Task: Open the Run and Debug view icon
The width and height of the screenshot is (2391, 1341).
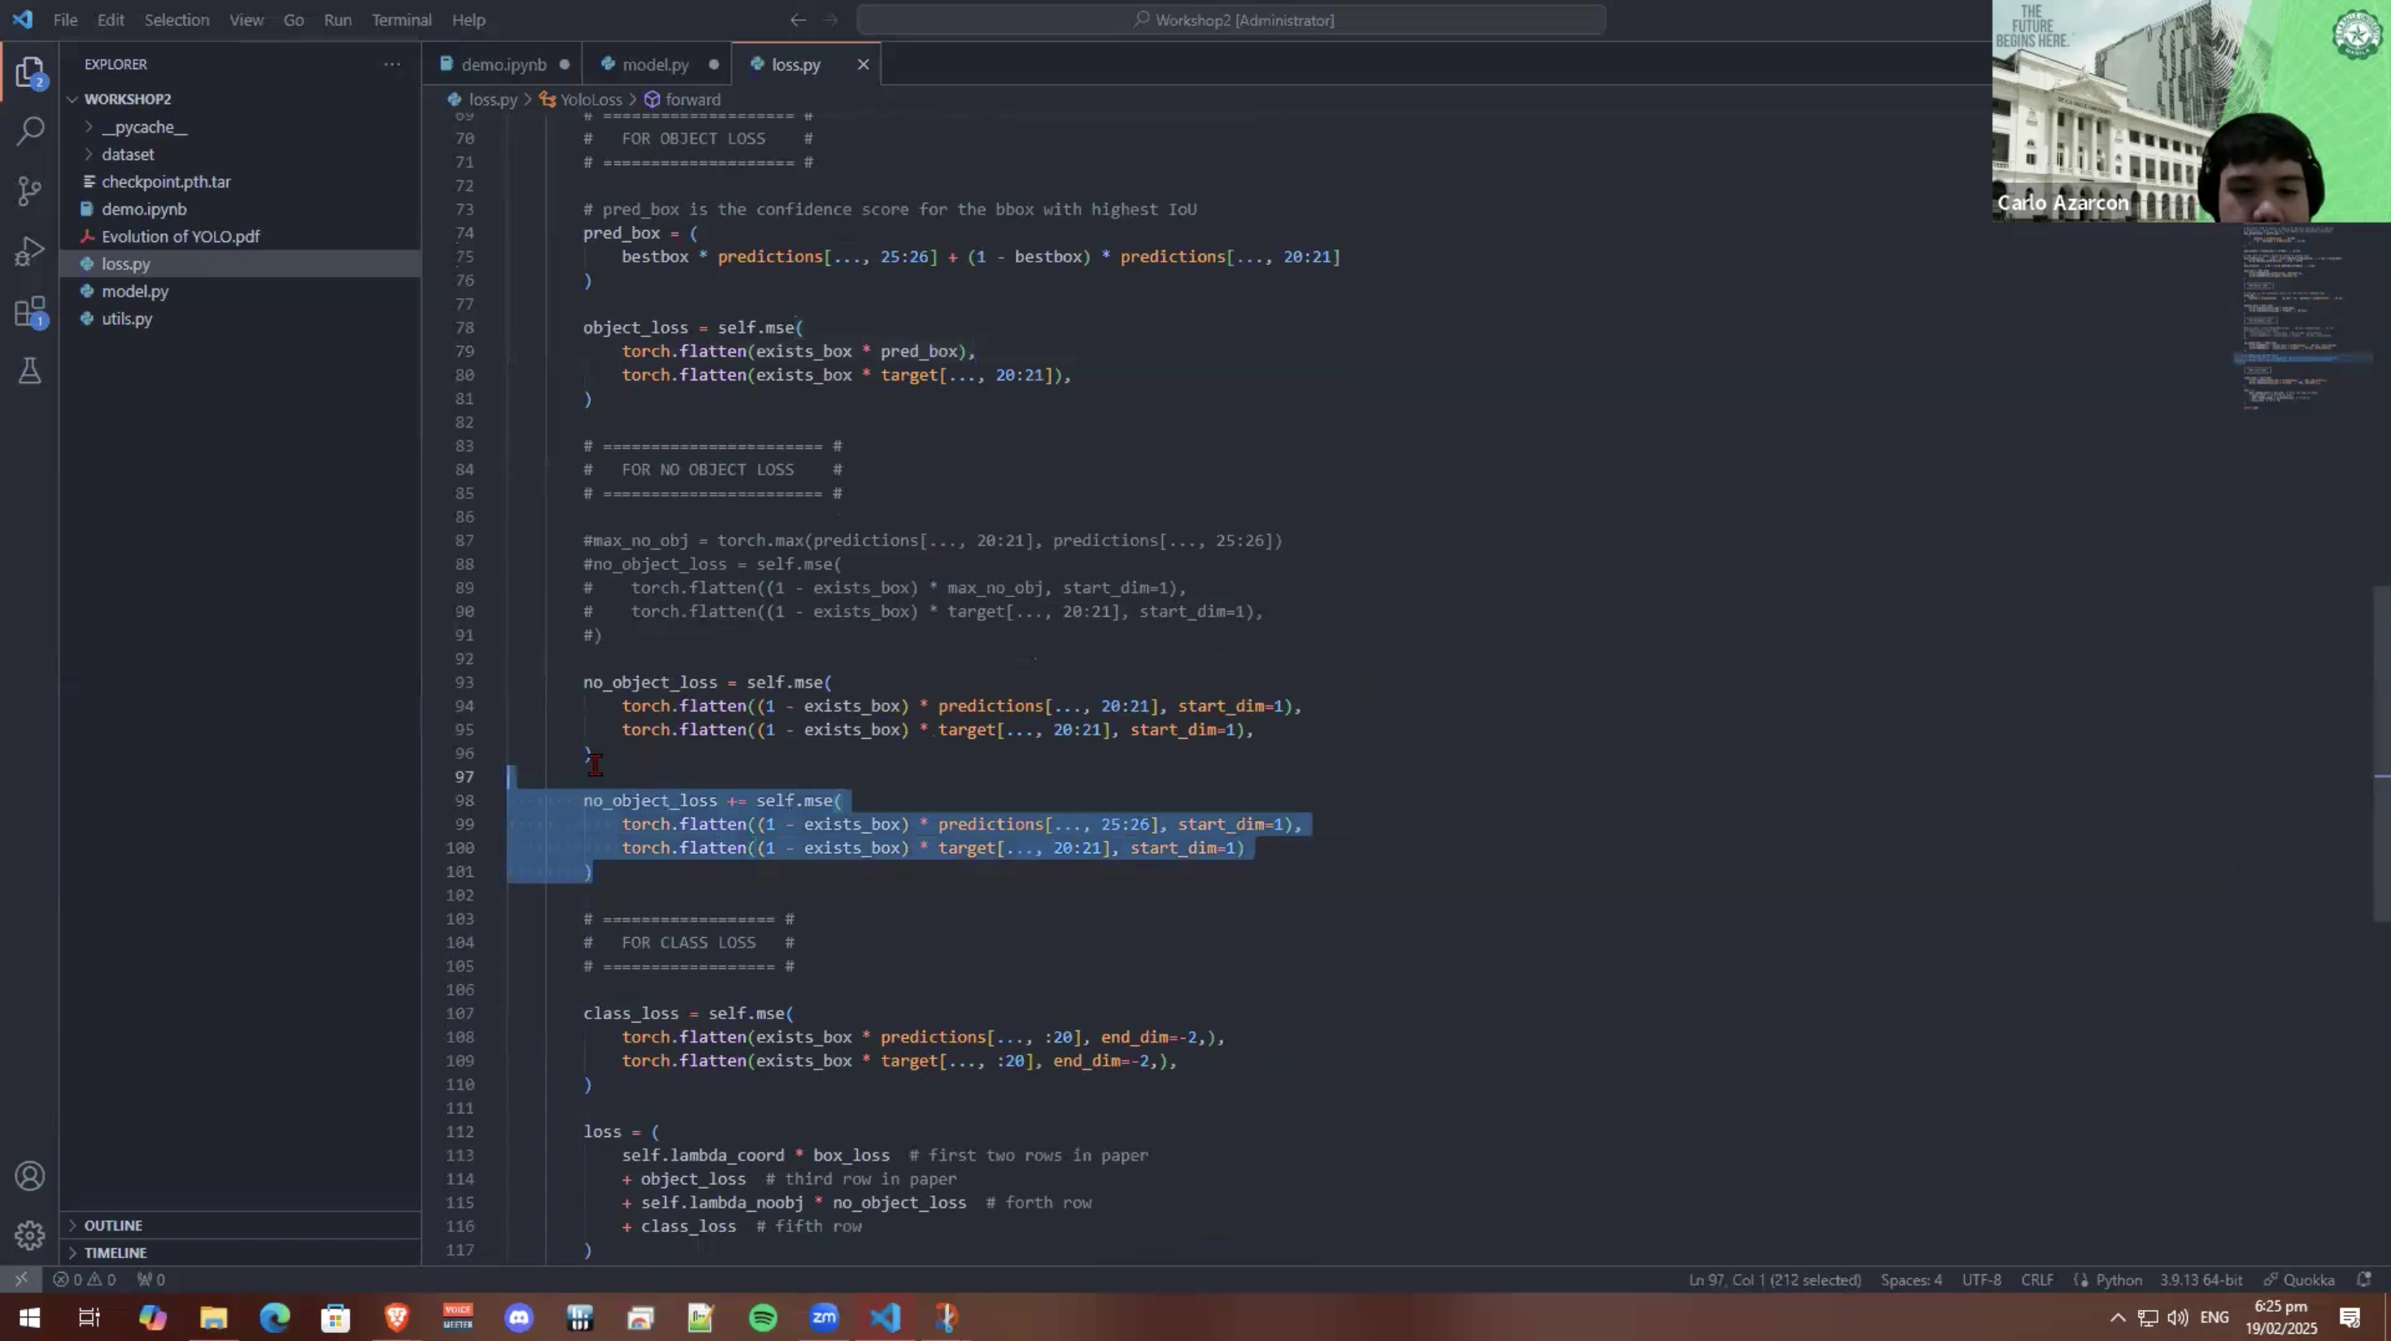Action: click(30, 250)
